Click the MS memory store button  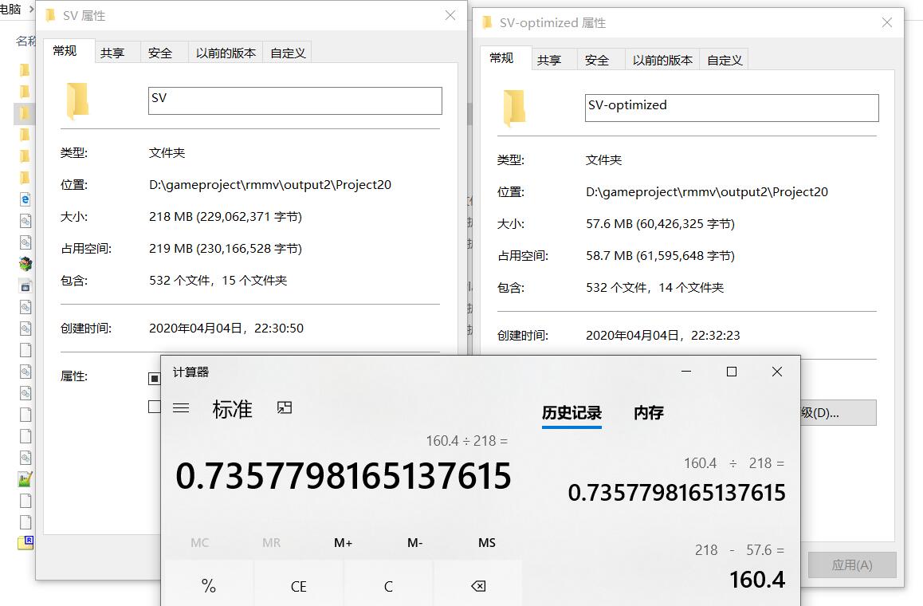pyautogui.click(x=486, y=542)
